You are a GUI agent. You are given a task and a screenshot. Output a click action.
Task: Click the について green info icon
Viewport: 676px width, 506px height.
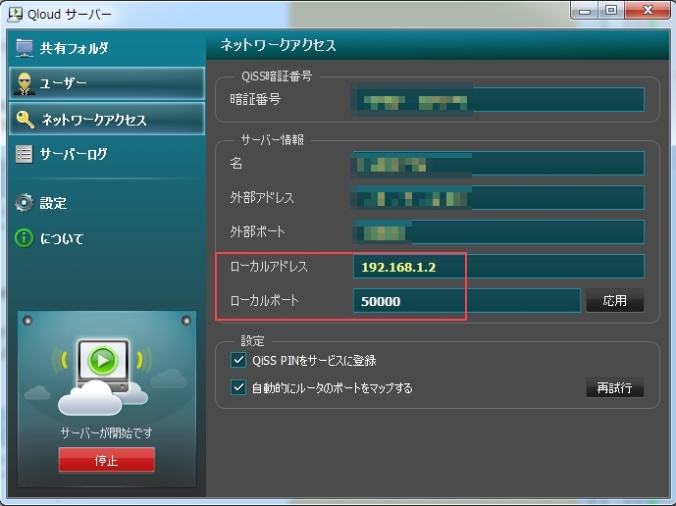[x=25, y=238]
